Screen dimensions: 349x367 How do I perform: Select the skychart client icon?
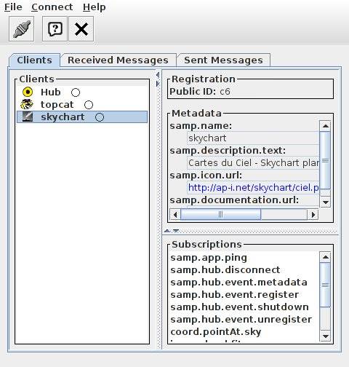pos(28,117)
